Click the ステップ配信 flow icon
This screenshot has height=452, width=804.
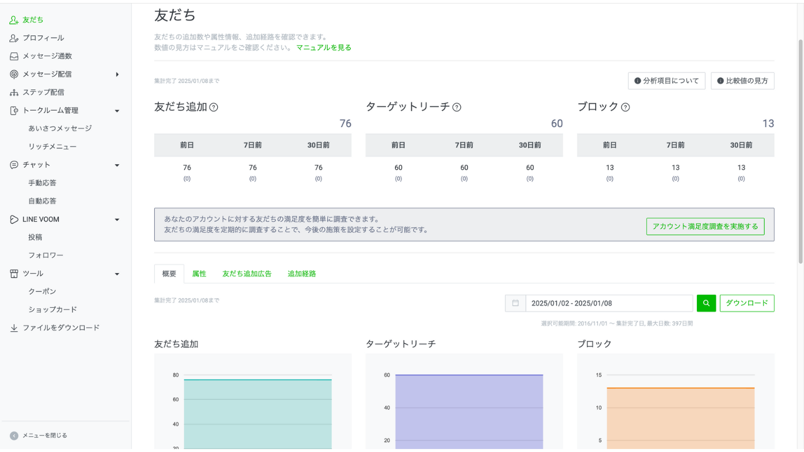coord(14,92)
